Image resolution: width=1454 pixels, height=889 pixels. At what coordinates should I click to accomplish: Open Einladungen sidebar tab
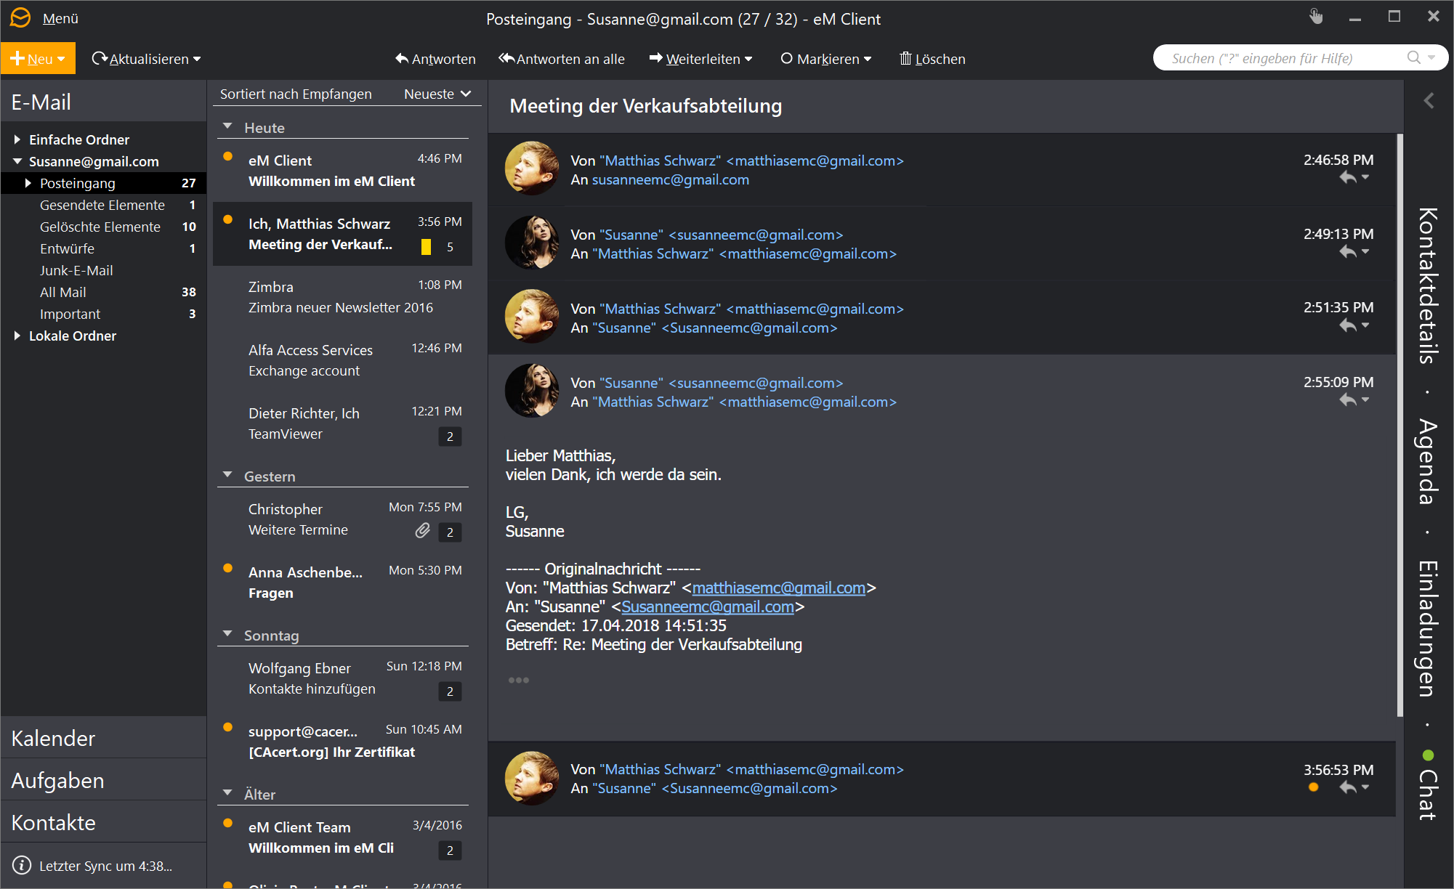tap(1428, 628)
